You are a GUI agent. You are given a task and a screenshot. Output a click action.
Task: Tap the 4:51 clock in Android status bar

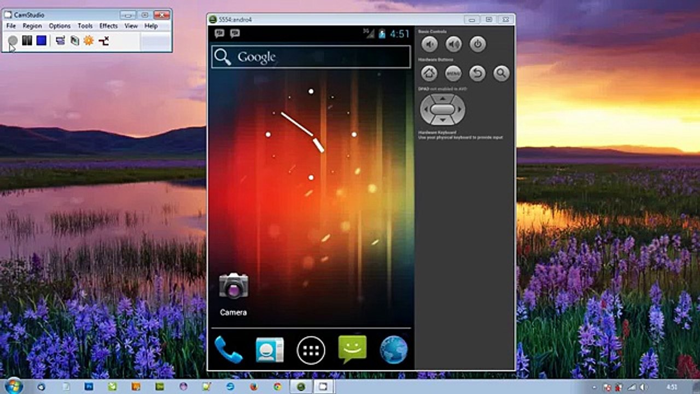(x=399, y=33)
